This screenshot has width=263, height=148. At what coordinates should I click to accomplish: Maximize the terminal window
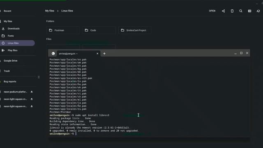pos(241,53)
